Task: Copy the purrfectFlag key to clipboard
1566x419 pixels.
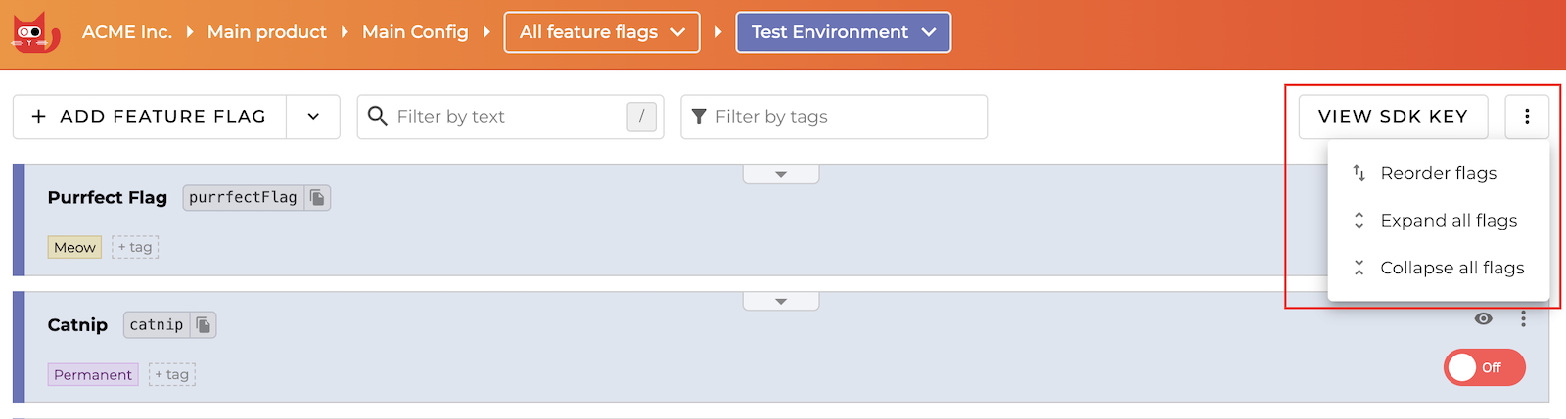Action: 317,198
